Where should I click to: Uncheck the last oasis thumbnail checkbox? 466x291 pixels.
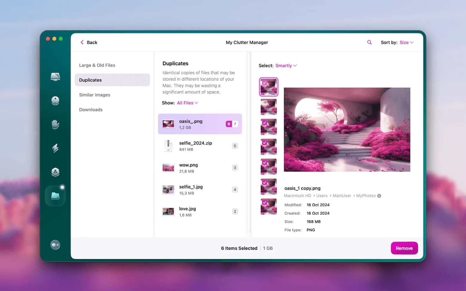[x=264, y=202]
